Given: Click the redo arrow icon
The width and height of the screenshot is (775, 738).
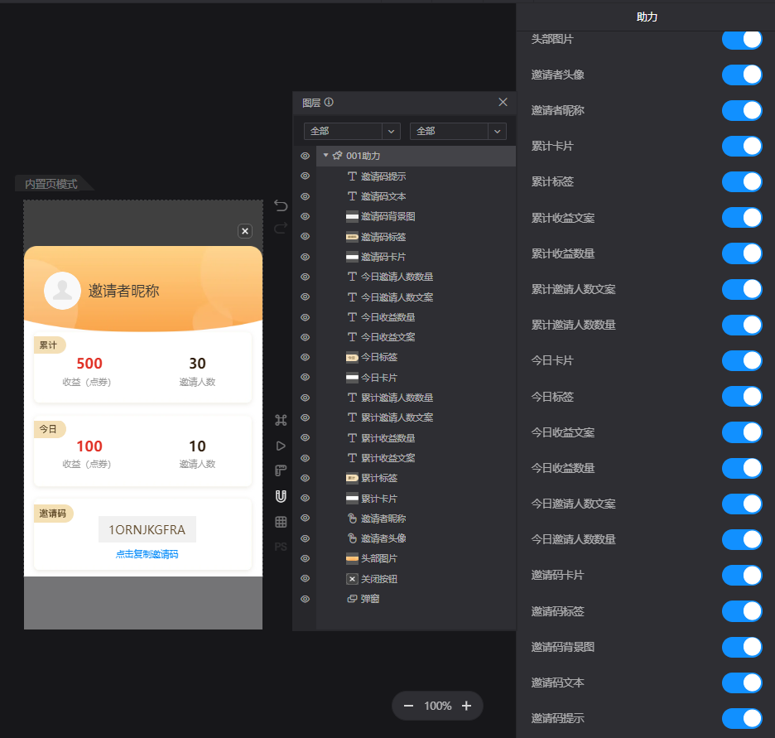Looking at the screenshot, I should (x=281, y=228).
